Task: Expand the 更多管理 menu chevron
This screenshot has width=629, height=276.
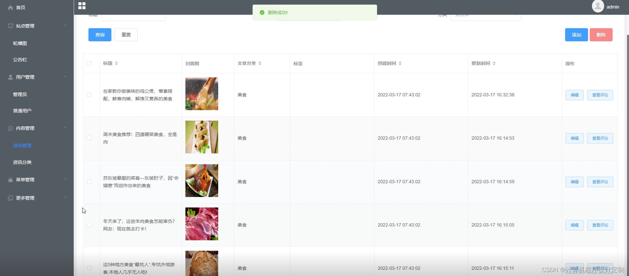Action: click(65, 198)
